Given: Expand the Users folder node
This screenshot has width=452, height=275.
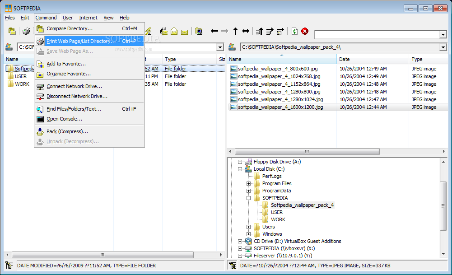Looking at the screenshot, I should click(x=248, y=227).
